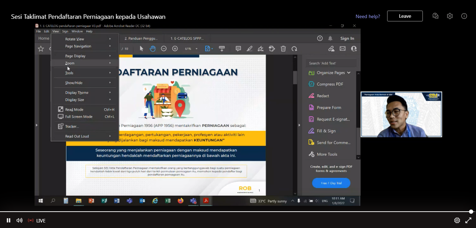The width and height of the screenshot is (476, 228).
Task: Select the Hand pan tool in Acrobat
Action: (153, 49)
